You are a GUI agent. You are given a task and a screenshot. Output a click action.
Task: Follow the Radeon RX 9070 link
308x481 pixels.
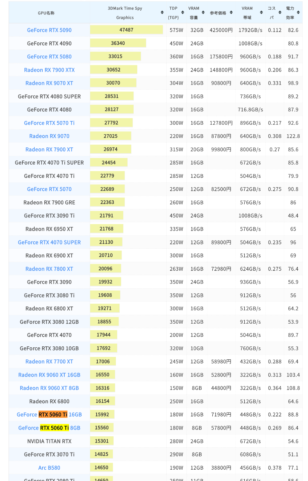click(49, 136)
